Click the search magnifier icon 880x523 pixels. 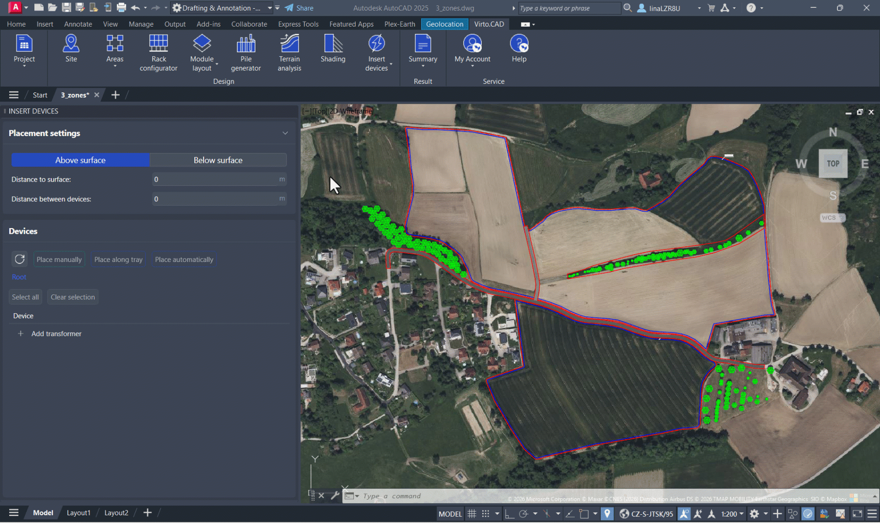[628, 8]
